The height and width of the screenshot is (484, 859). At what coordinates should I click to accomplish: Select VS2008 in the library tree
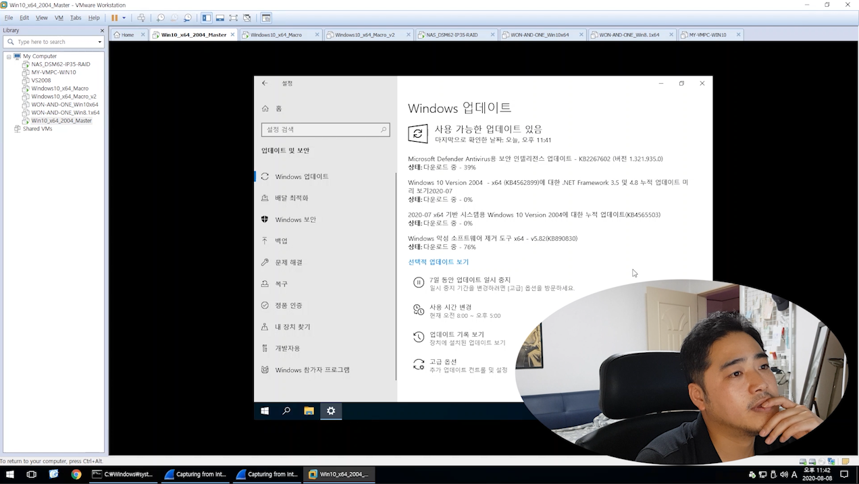(x=41, y=80)
